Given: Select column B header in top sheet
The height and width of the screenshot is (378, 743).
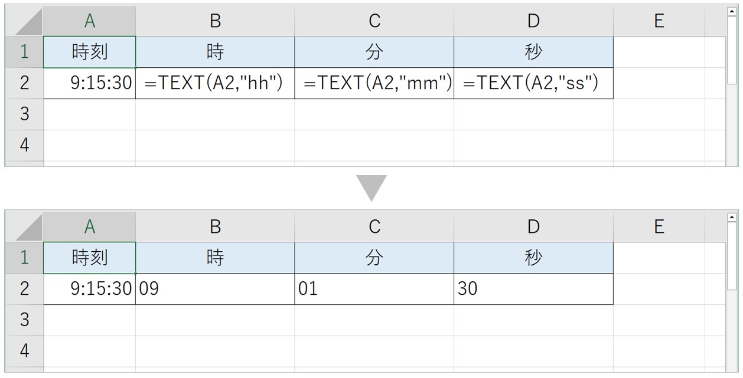Looking at the screenshot, I should click(x=215, y=21).
